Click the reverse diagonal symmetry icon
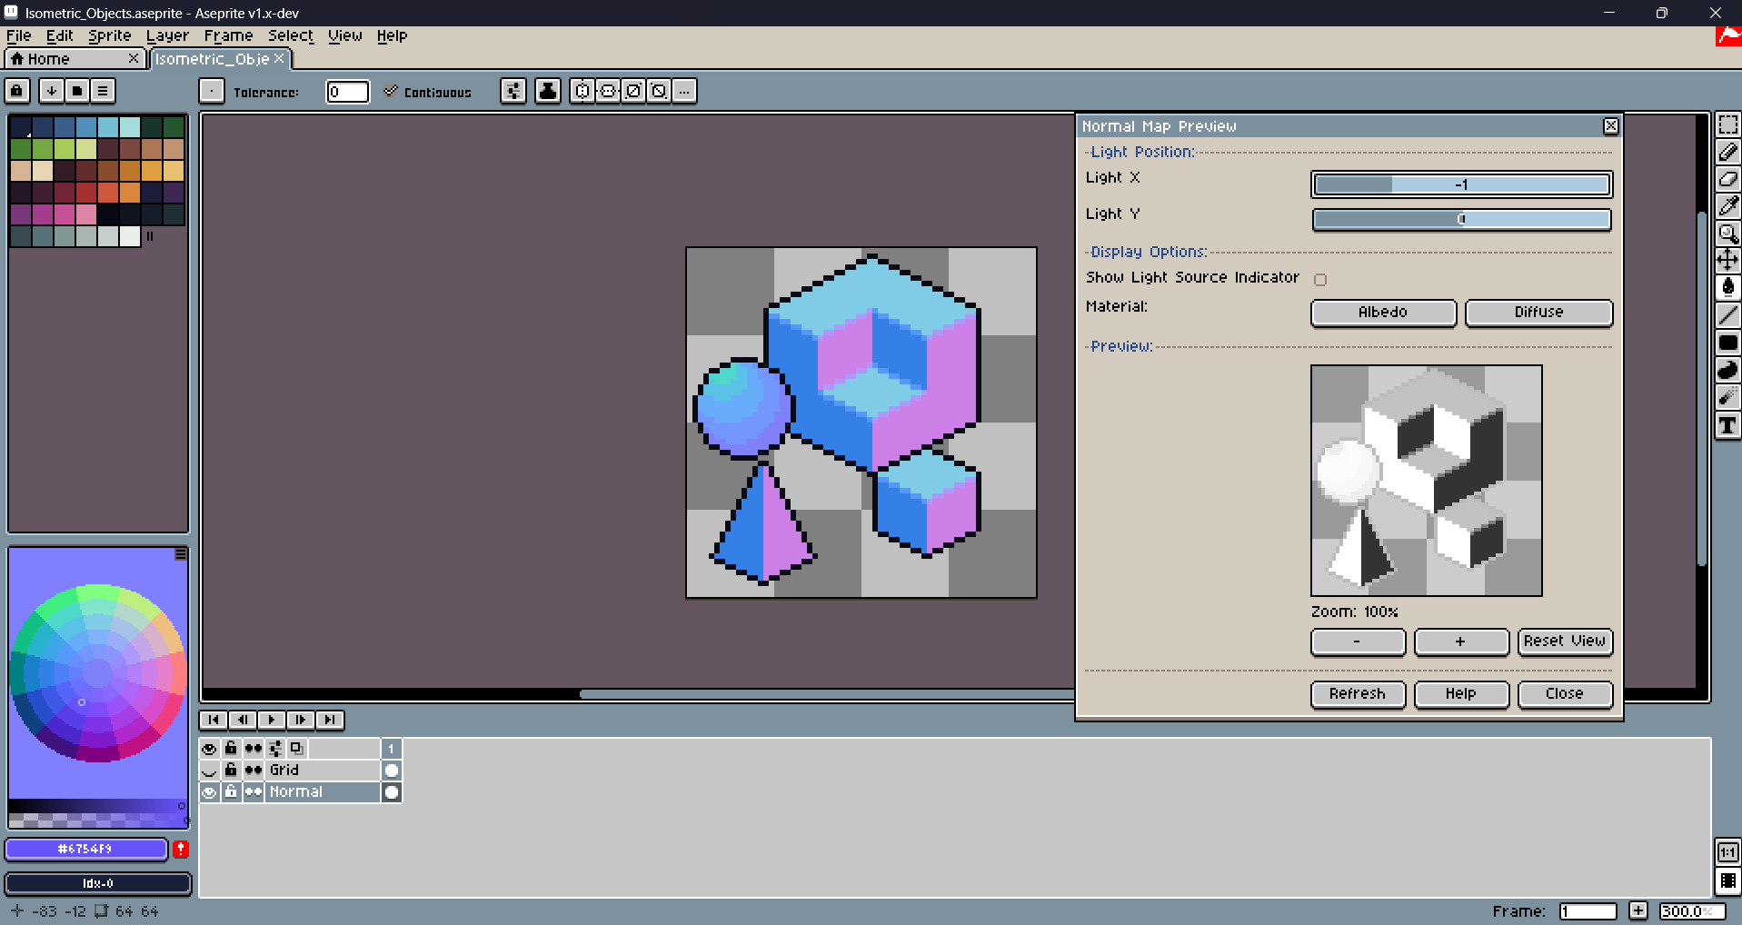Viewport: 1742px width, 925px height. (x=659, y=91)
